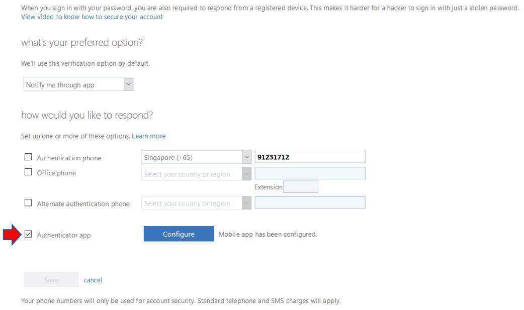
Task: Check the Authentication phone checkbox
Action: pos(28,157)
